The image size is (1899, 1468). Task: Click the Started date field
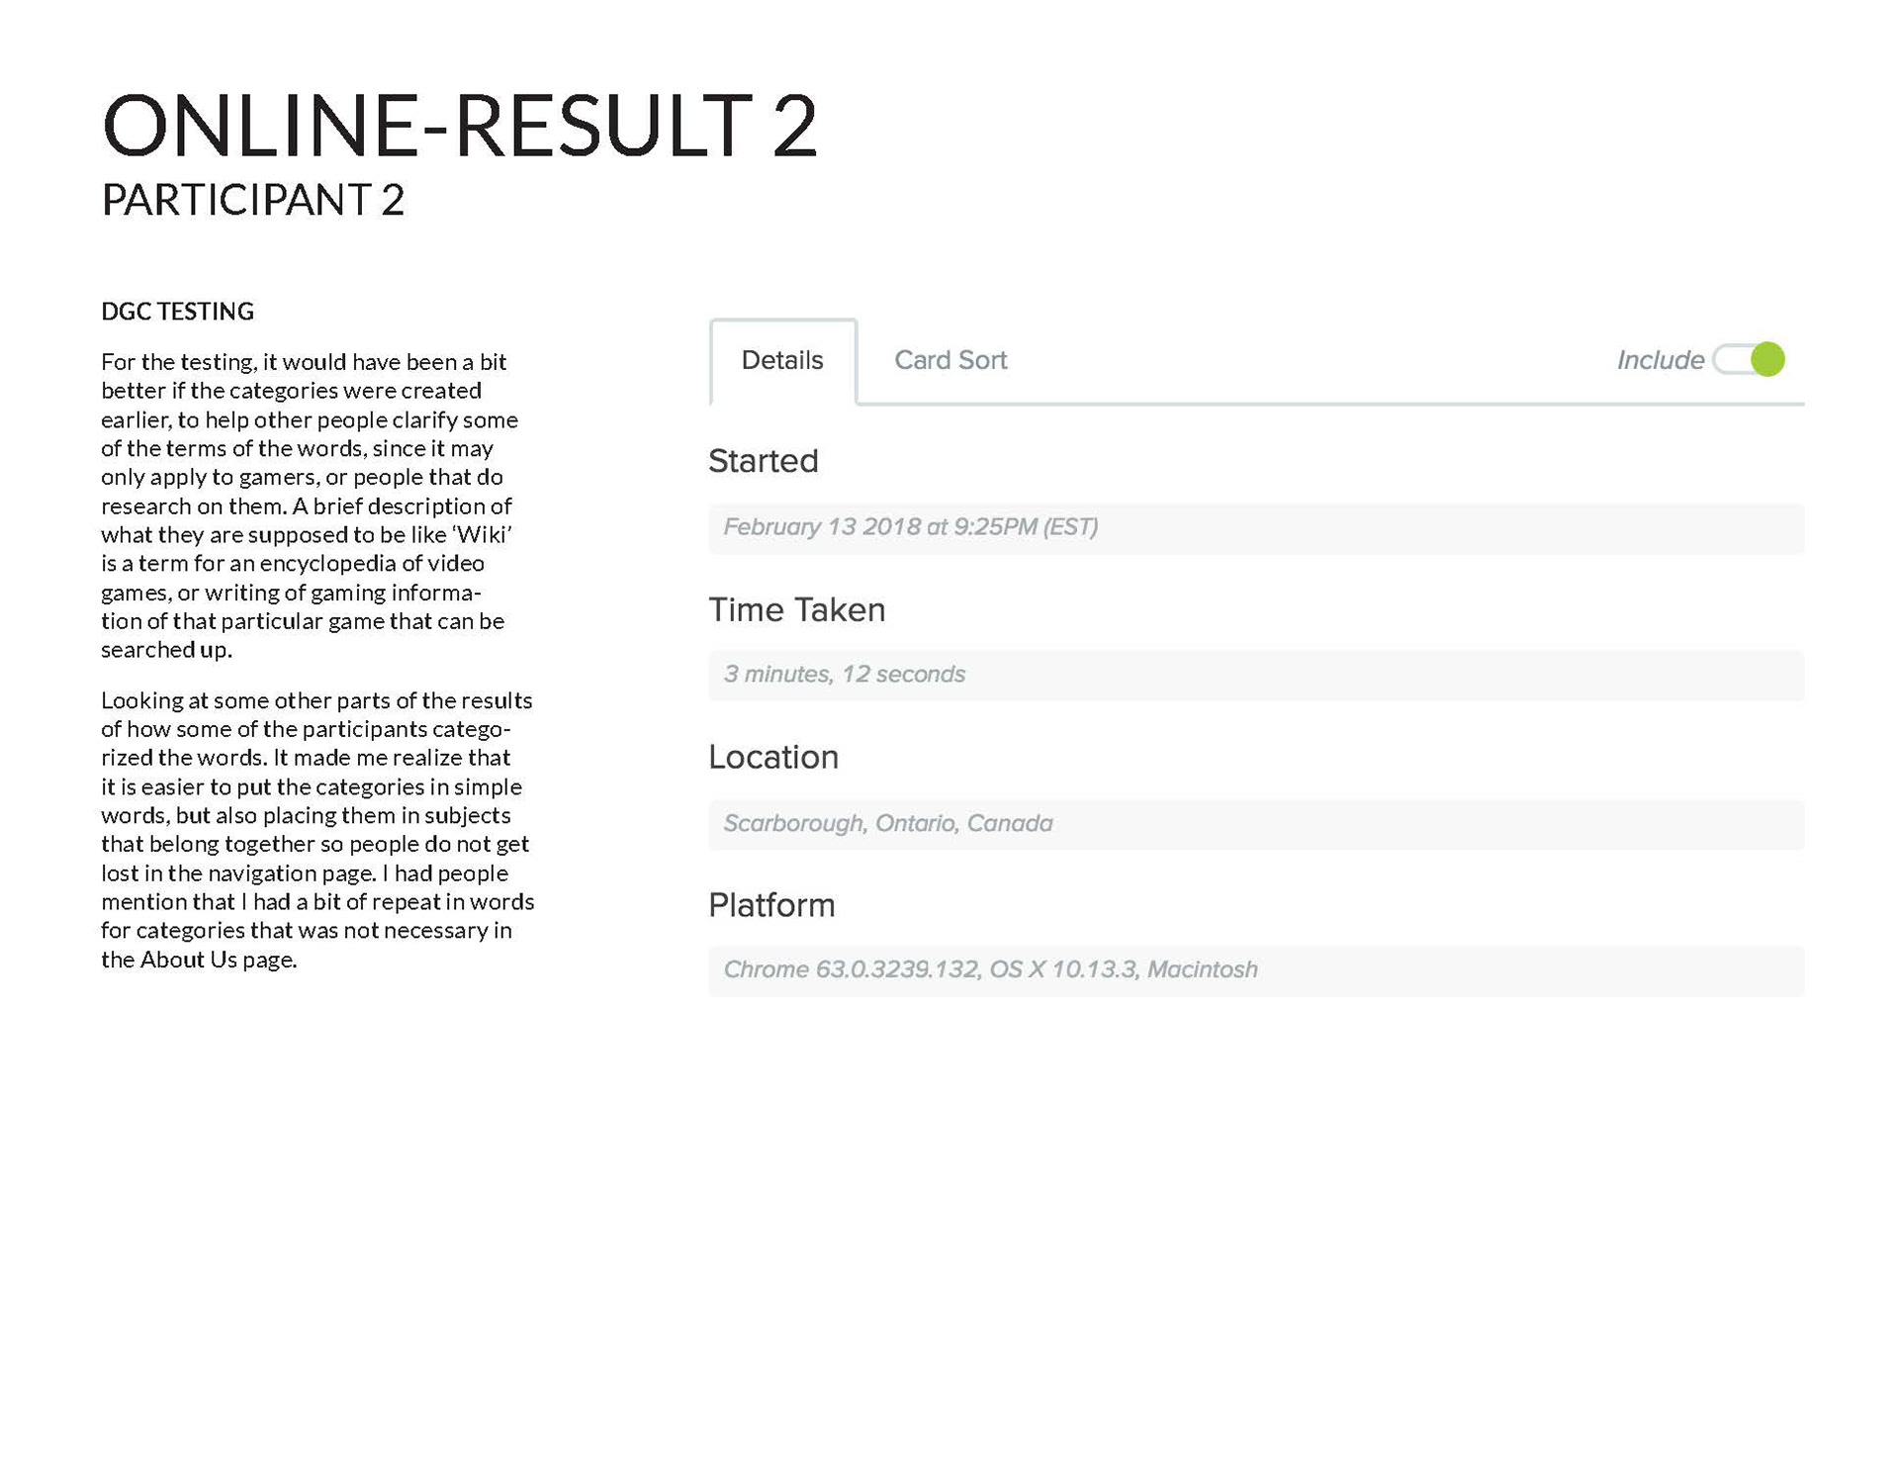(x=1256, y=527)
